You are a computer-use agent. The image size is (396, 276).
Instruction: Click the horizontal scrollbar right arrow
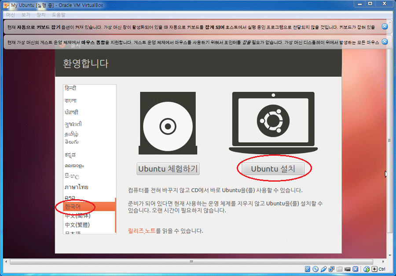[x=383, y=262]
